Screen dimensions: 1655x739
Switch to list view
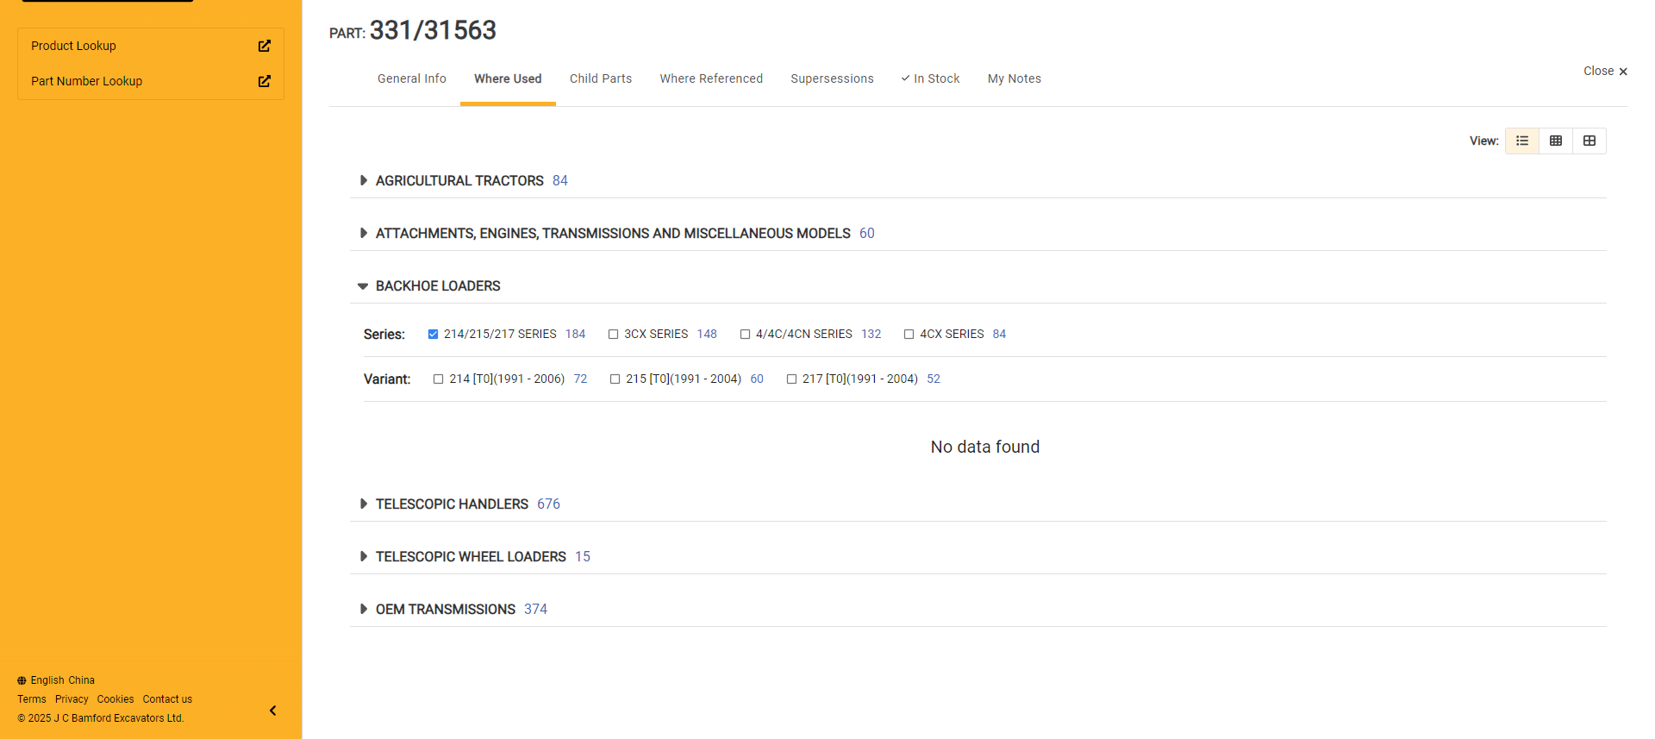coord(1522,141)
